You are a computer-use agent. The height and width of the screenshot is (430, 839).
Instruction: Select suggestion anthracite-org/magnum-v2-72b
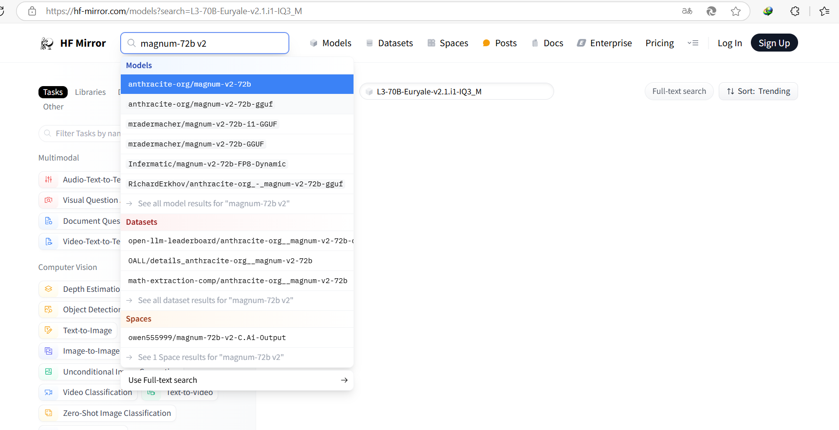pyautogui.click(x=237, y=84)
